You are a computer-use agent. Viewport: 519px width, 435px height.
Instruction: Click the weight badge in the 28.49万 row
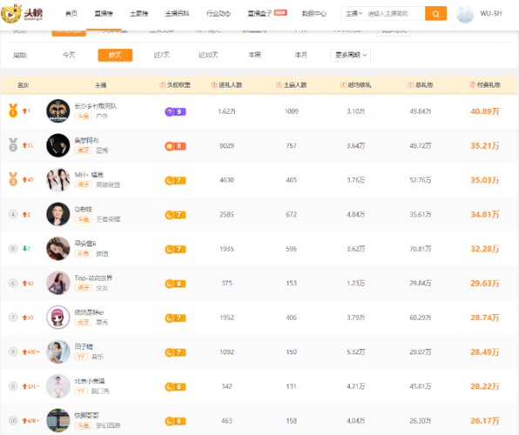pyautogui.click(x=175, y=352)
